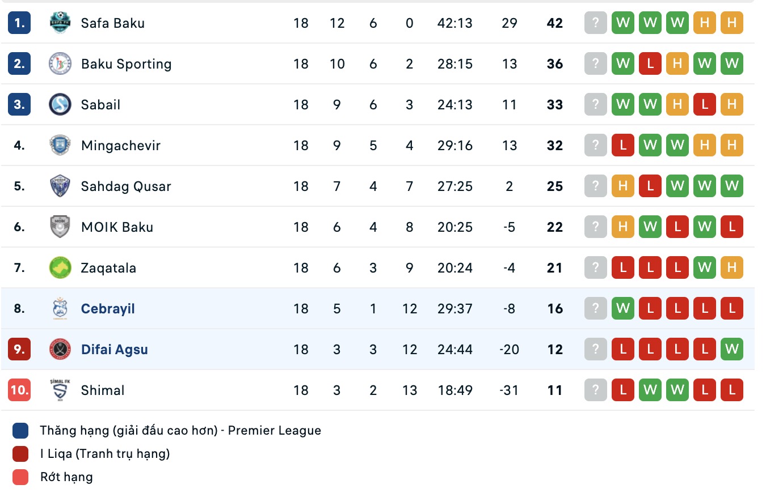Viewport: 766px width, 493px height.
Task: Click the Shimal FK logo
Action: pyautogui.click(x=60, y=390)
